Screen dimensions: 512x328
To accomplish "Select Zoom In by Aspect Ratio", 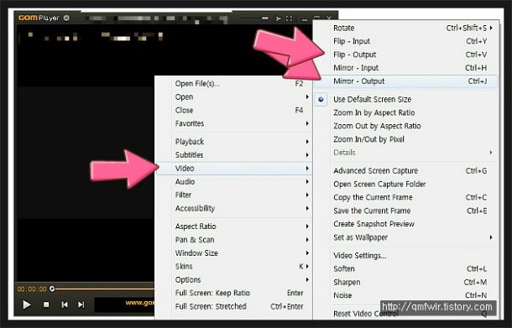I will [406, 112].
